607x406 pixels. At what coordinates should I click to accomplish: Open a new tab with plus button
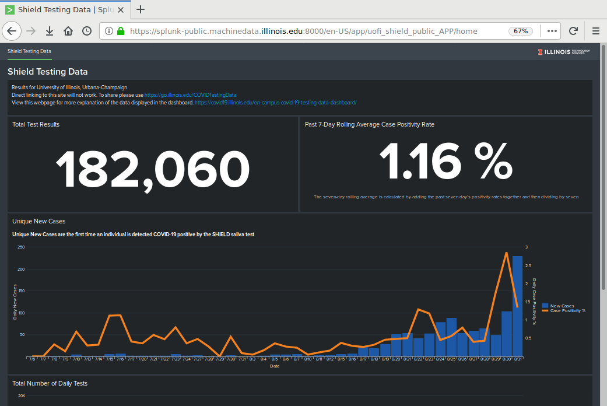point(141,9)
